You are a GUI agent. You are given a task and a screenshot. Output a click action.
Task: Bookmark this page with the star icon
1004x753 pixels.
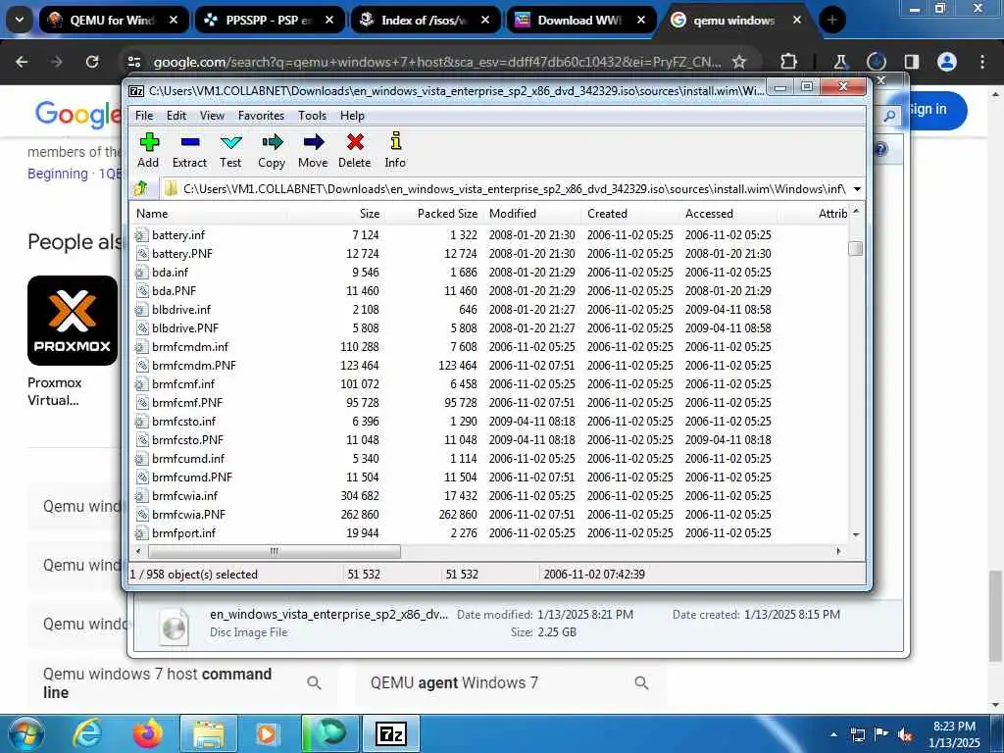pyautogui.click(x=739, y=62)
